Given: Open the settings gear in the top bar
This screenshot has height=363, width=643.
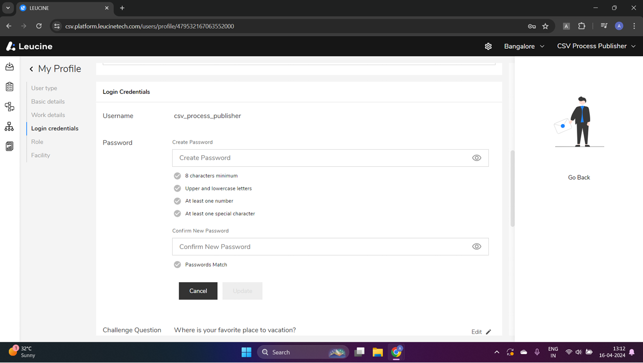Looking at the screenshot, I should point(488,46).
